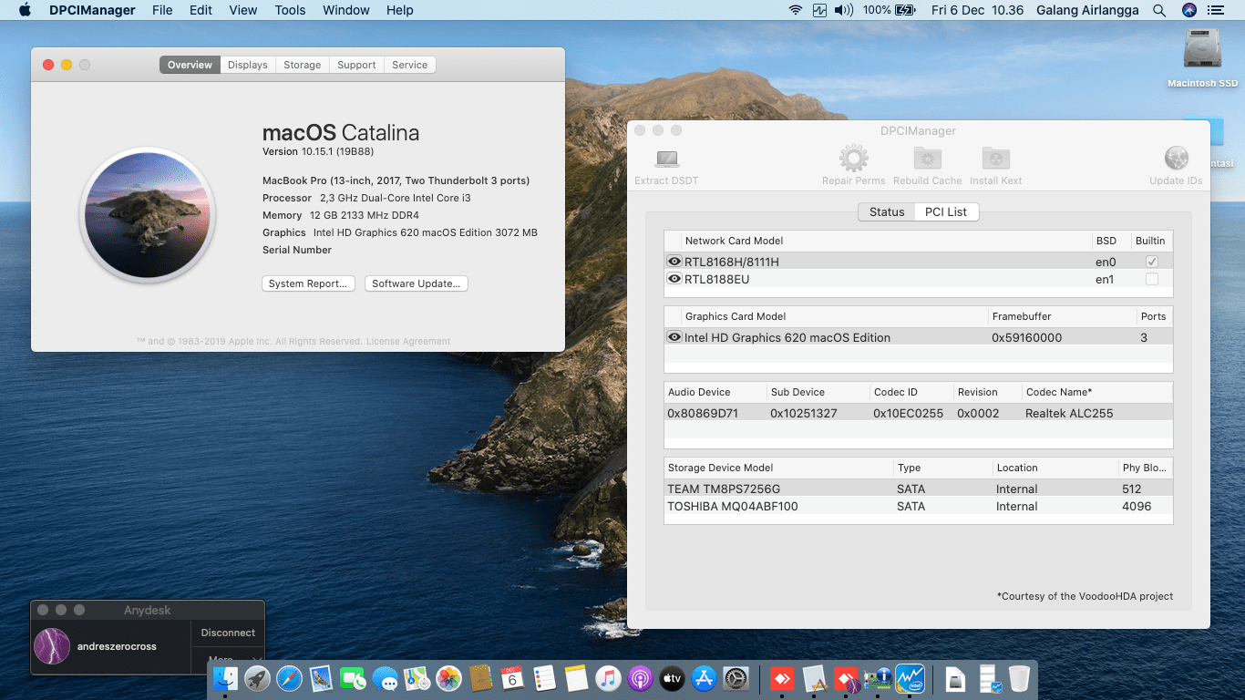The image size is (1245, 700).
Task: Switch to the Displays tab
Action: 248,65
